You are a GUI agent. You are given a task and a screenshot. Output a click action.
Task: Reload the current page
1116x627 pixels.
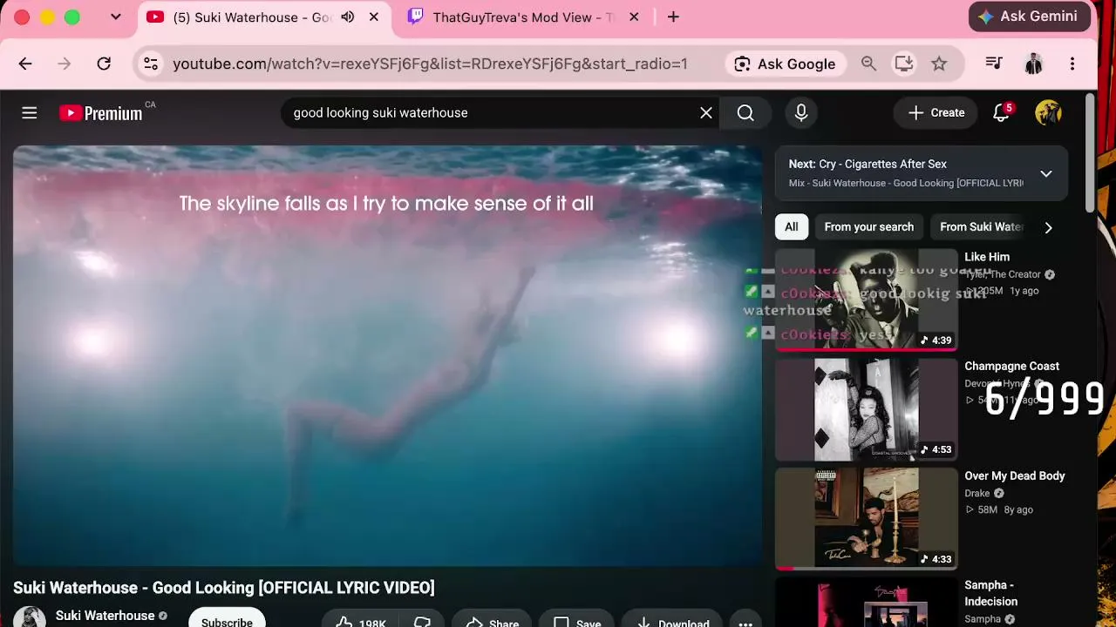(104, 64)
